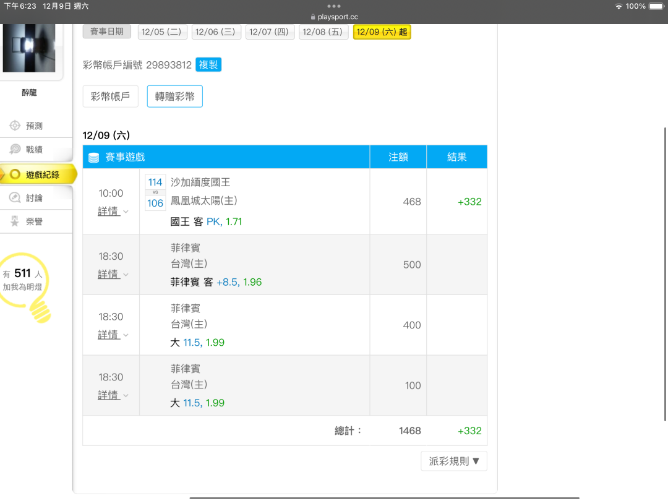
Task: Click team name 沙加緬度國王
Action: [x=200, y=182]
